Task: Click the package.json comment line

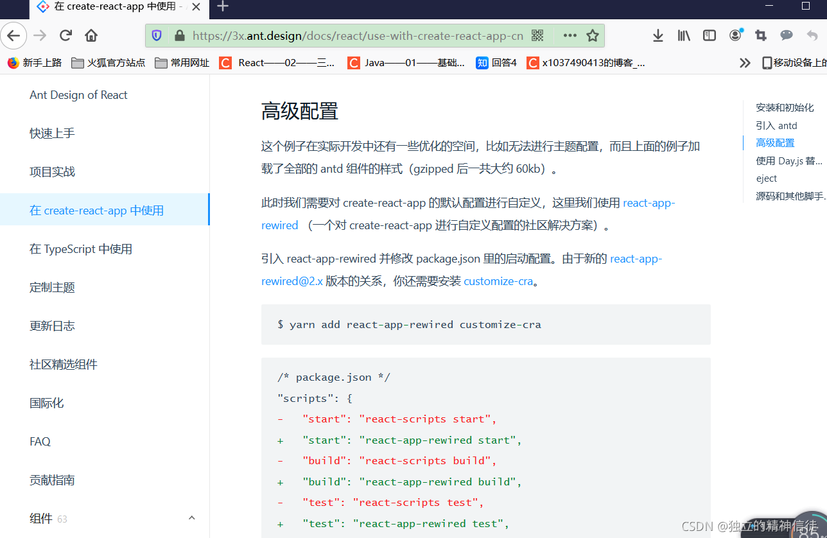Action: 334,377
